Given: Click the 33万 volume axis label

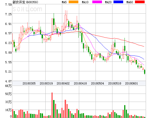Looking at the screenshot, I should [x=8, y=102].
